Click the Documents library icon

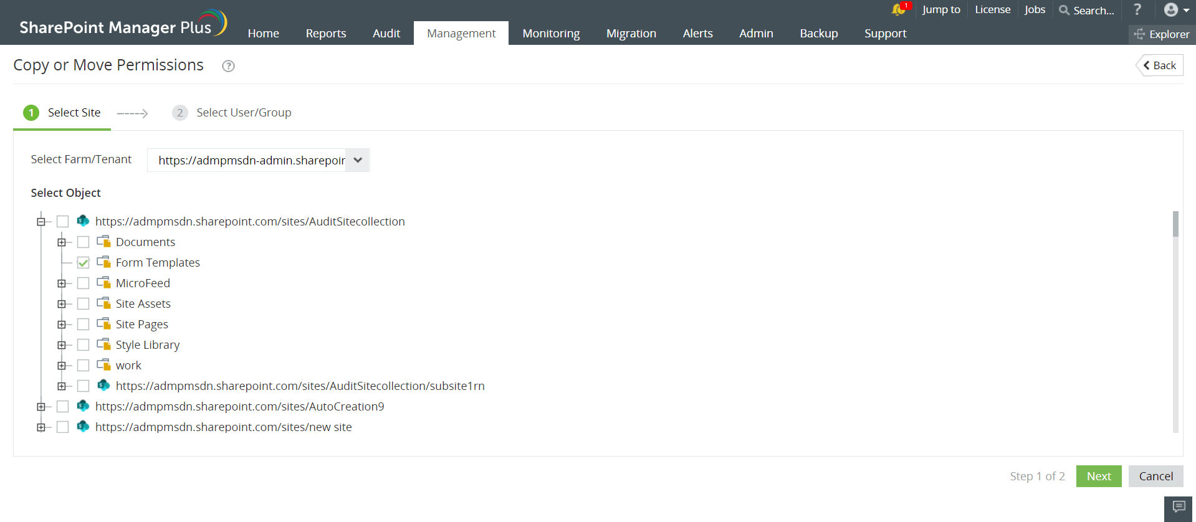pyautogui.click(x=104, y=241)
